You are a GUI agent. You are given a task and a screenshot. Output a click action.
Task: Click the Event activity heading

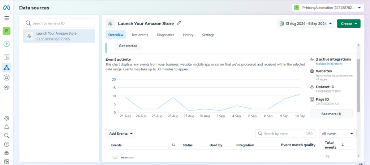[x=118, y=60]
